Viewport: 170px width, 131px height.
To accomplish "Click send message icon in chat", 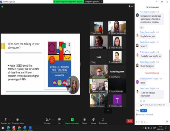I will 167,122.
